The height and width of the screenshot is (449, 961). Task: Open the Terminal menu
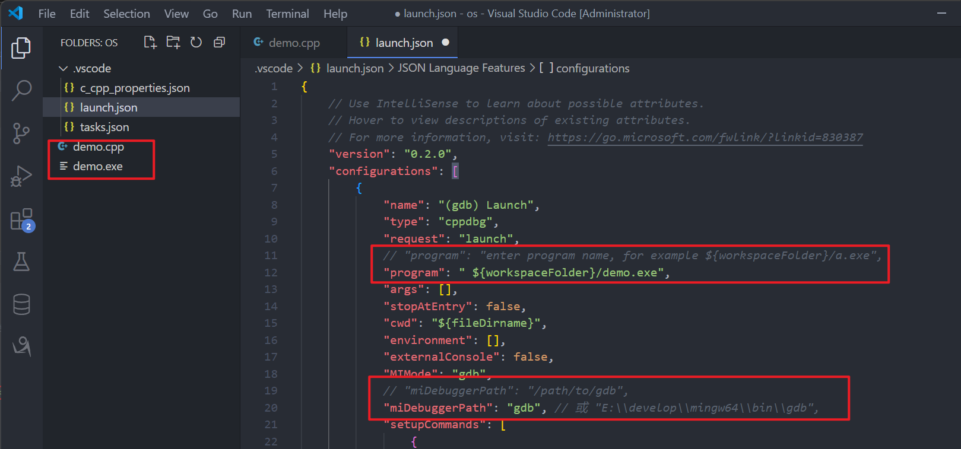287,14
